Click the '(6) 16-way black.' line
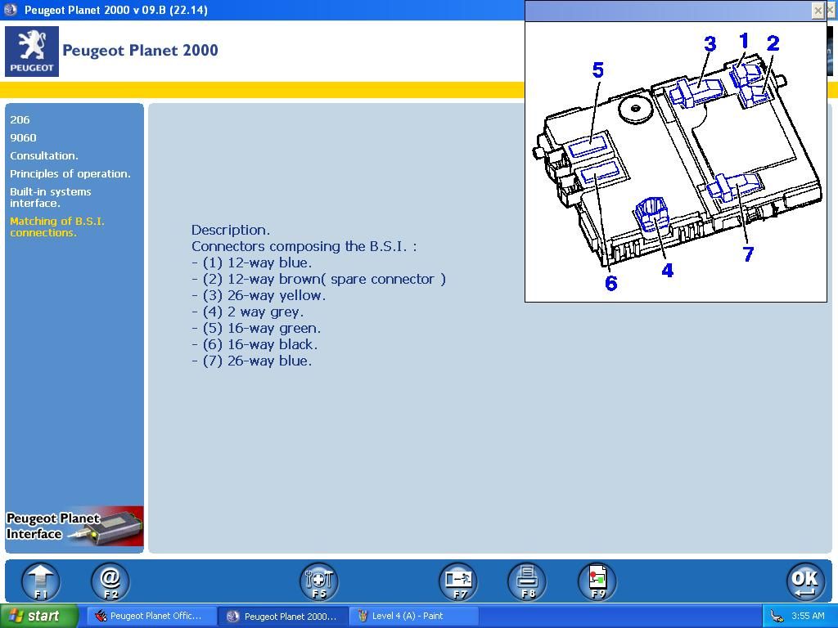The width and height of the screenshot is (838, 628). pos(255,344)
